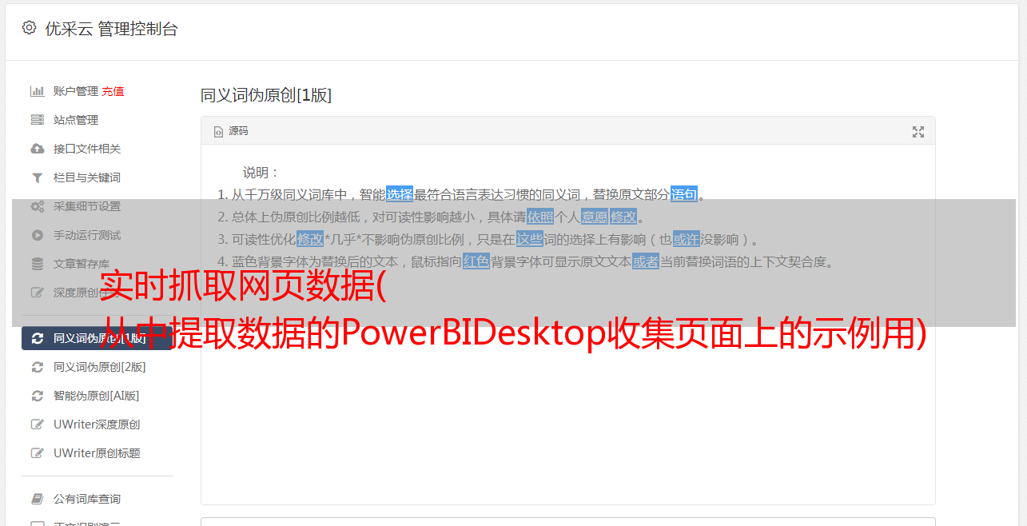Image resolution: width=1027 pixels, height=526 pixels.
Task: Click the cloud upload icon for 接口文件相关
Action: [37, 149]
